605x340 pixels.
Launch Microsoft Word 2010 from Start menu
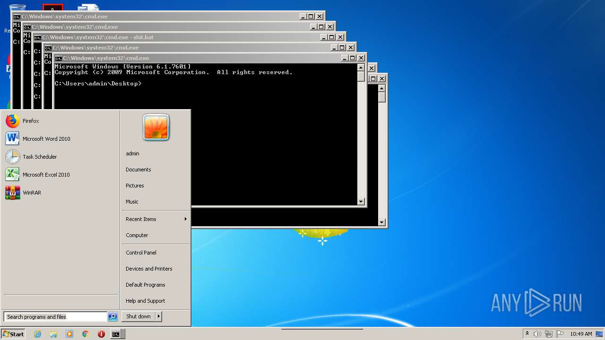coord(60,139)
